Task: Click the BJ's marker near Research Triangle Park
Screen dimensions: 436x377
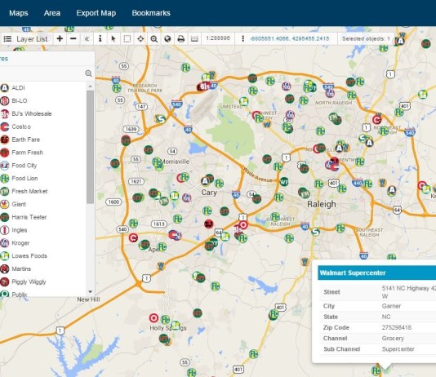Action: click(x=204, y=86)
